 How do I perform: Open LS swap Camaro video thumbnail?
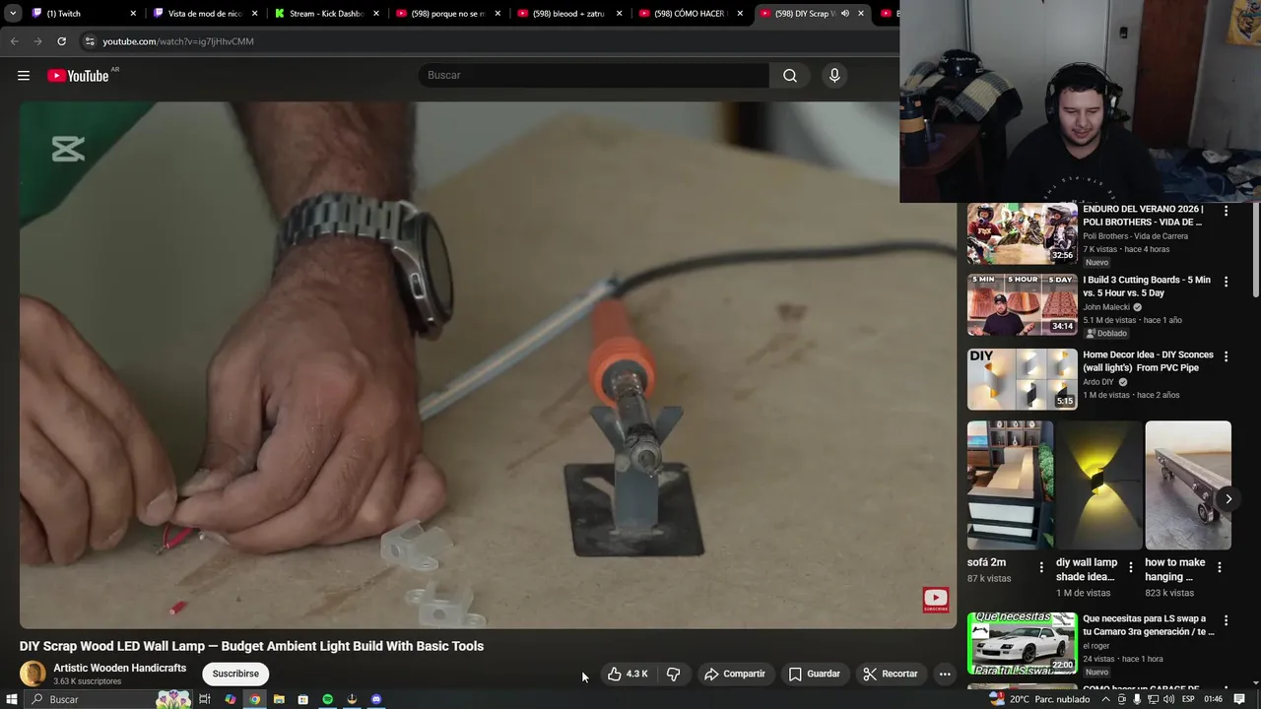tap(1023, 643)
